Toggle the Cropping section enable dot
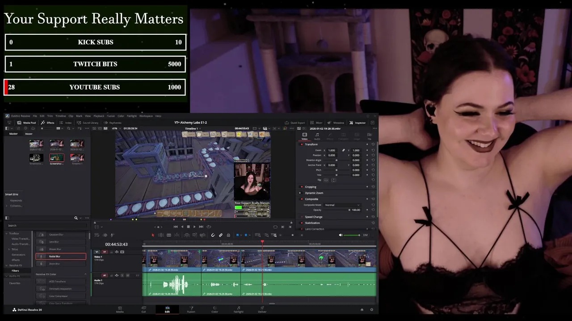This screenshot has height=321, width=572. (x=302, y=187)
